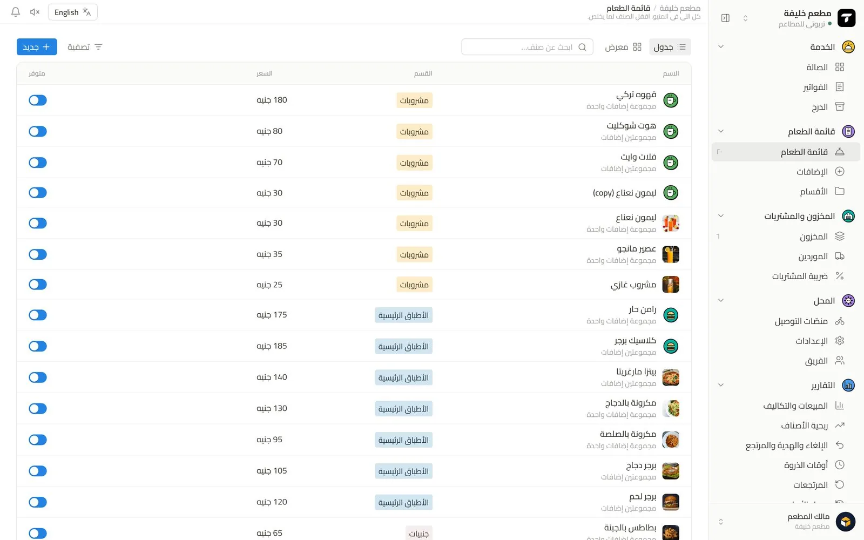Collapse the الخدمة sidebar section
The image size is (864, 540).
click(x=720, y=46)
